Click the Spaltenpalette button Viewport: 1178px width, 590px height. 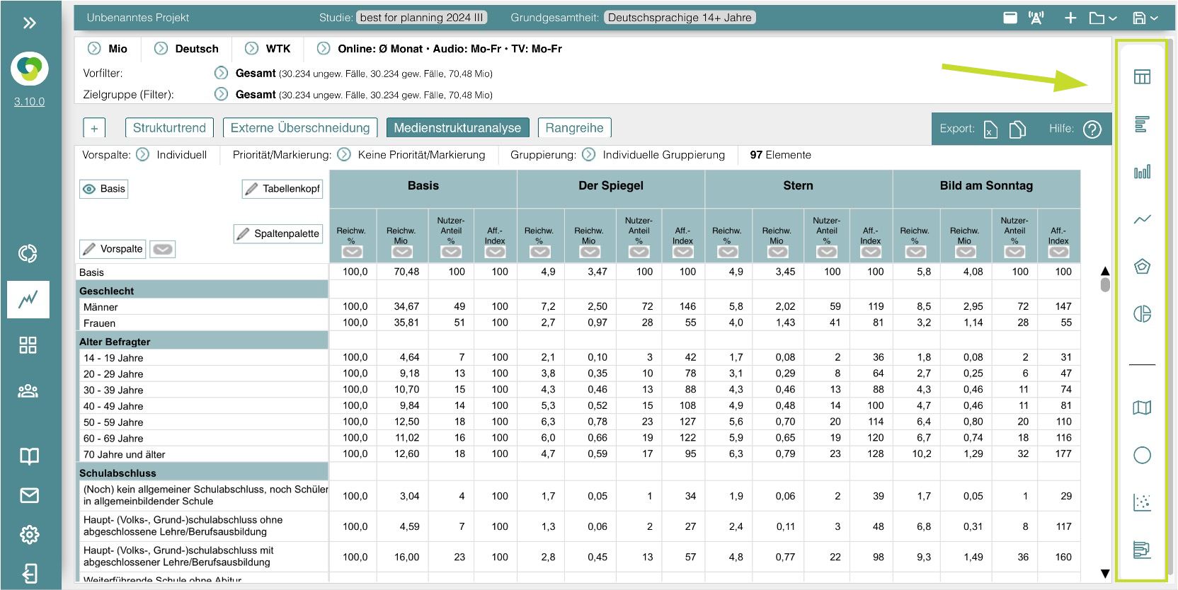(x=278, y=233)
